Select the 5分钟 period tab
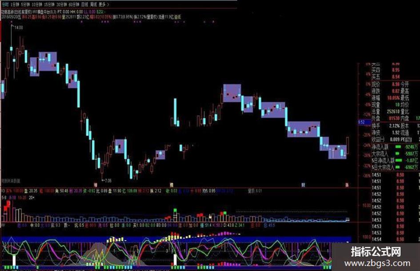The width and height of the screenshot is (420, 271). pyautogui.click(x=25, y=4)
